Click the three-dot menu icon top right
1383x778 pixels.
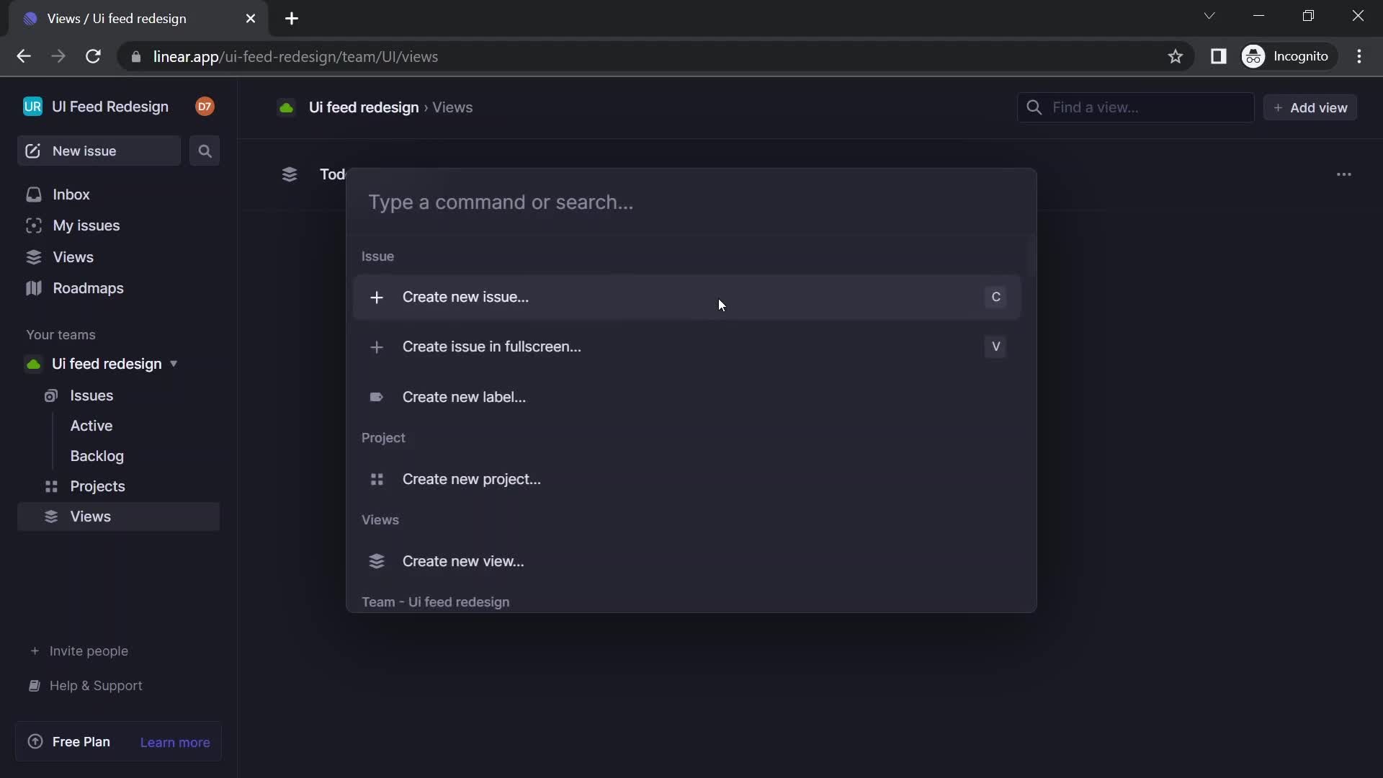tap(1344, 174)
